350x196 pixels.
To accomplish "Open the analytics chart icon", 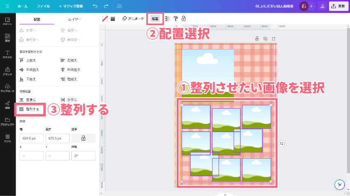I will [x=322, y=6].
